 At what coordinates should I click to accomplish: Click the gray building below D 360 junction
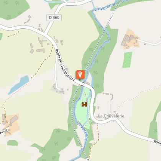(x=41, y=50)
